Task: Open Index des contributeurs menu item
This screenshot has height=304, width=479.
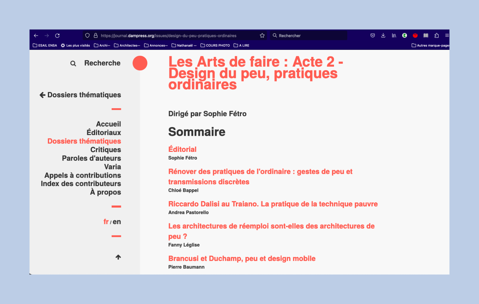Action: (x=81, y=184)
